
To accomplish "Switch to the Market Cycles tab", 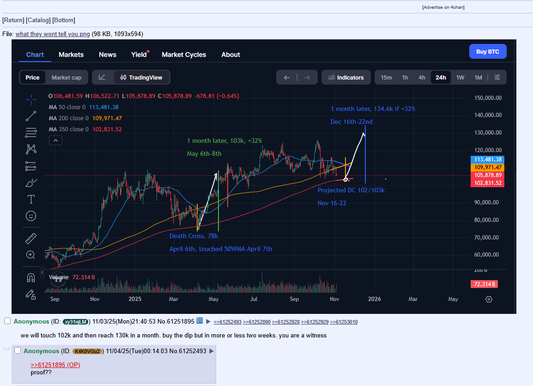I will tap(184, 55).
